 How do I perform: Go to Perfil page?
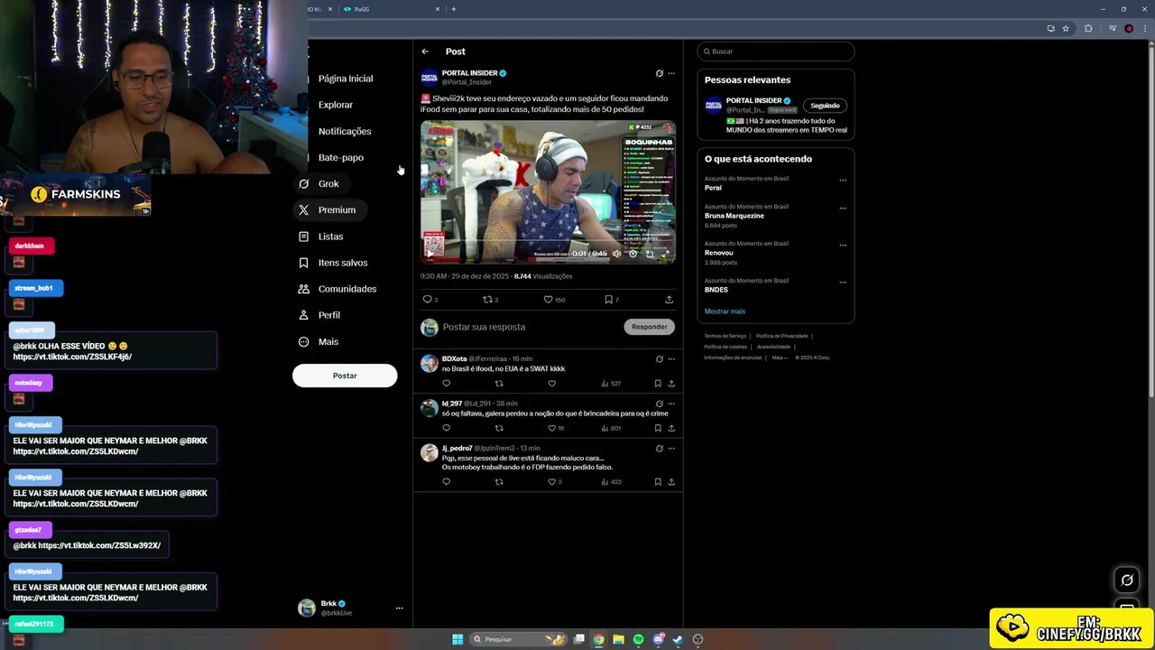coord(319,315)
